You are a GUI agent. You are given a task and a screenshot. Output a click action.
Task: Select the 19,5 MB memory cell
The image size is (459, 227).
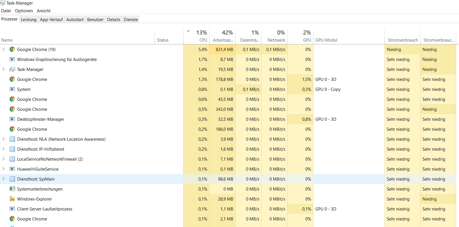pyautogui.click(x=222, y=69)
